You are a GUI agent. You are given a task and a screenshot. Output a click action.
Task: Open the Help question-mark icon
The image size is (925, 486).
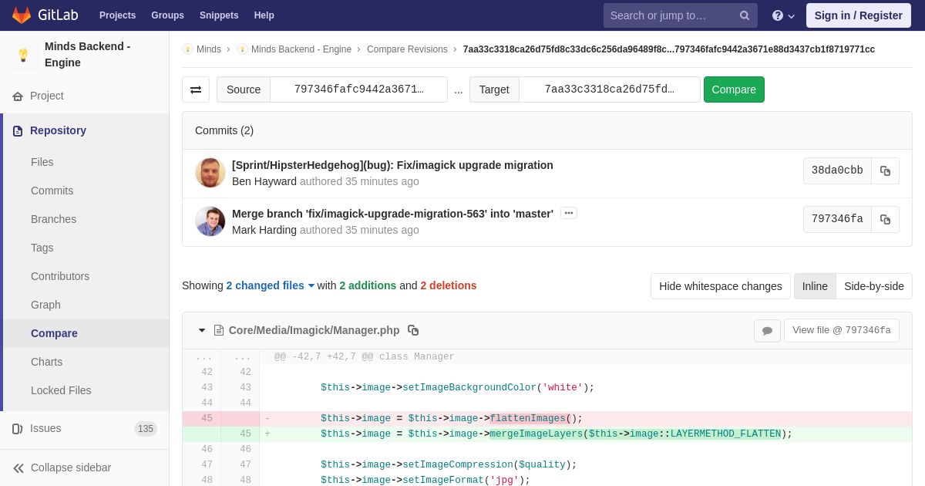point(778,15)
